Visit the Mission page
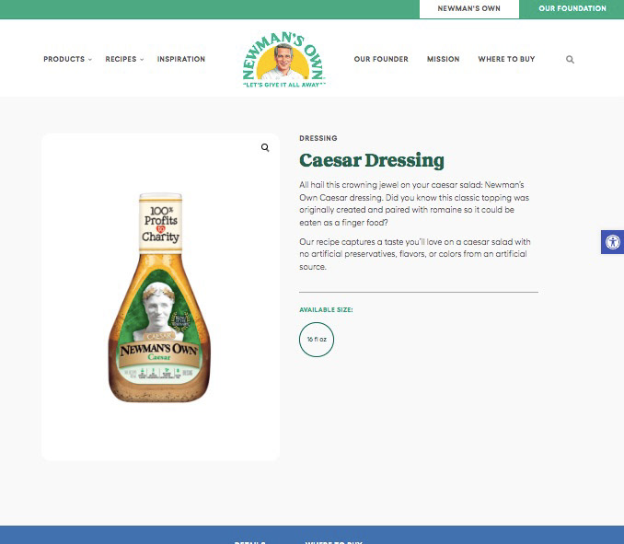The height and width of the screenshot is (544, 624). [x=444, y=59]
